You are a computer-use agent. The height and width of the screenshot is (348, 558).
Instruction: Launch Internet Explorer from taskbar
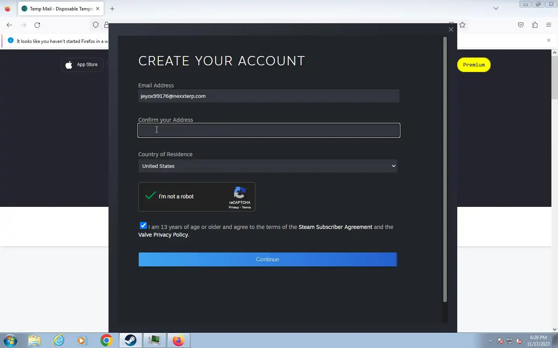(59, 341)
